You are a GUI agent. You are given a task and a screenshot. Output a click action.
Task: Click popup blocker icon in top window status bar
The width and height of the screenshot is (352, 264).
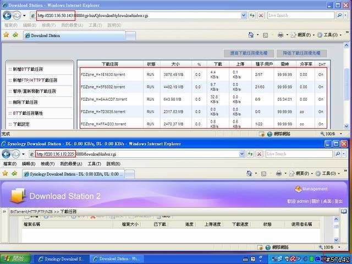pos(262,134)
